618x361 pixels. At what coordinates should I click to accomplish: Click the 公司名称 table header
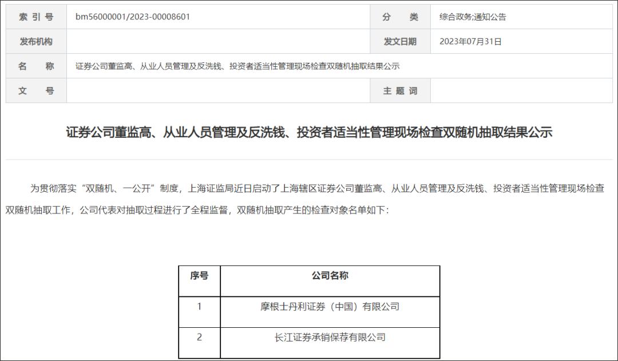tap(330, 281)
